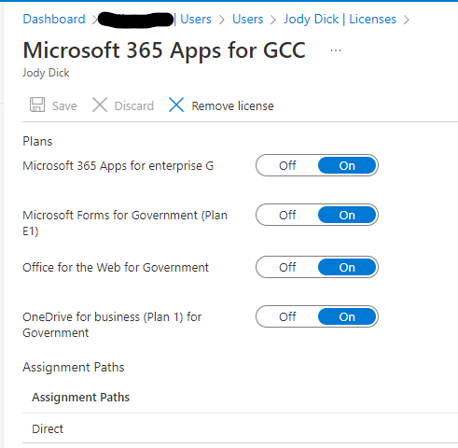This screenshot has height=448, width=458.
Task: Click the Assignment Paths section heading
Action: click(x=74, y=367)
